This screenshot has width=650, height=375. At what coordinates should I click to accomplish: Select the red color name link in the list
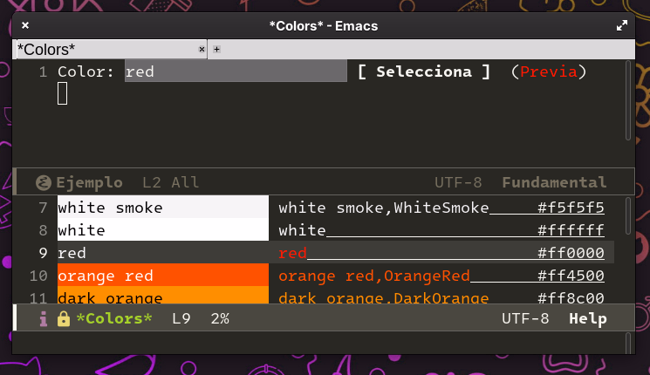tap(293, 253)
